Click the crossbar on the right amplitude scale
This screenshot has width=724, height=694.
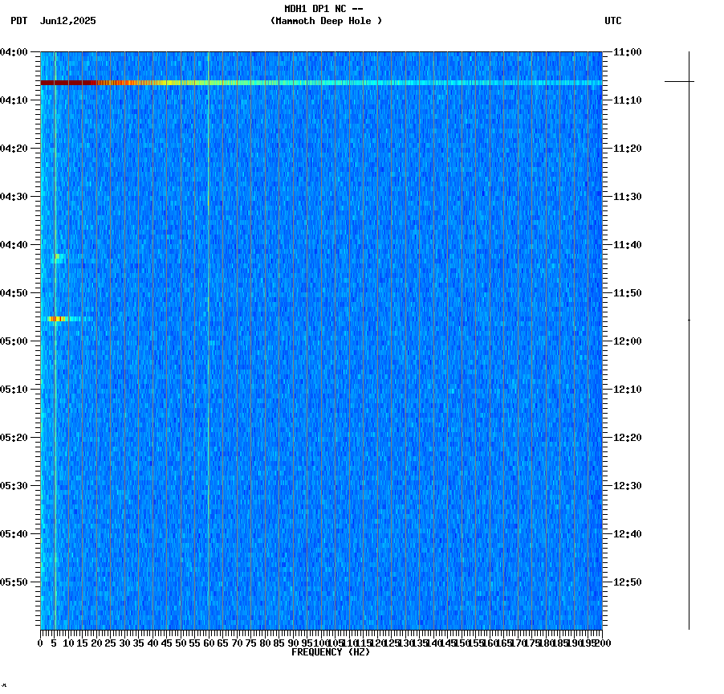point(678,80)
